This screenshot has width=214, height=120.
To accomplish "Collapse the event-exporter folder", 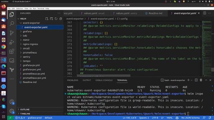I will pos(40,23).
